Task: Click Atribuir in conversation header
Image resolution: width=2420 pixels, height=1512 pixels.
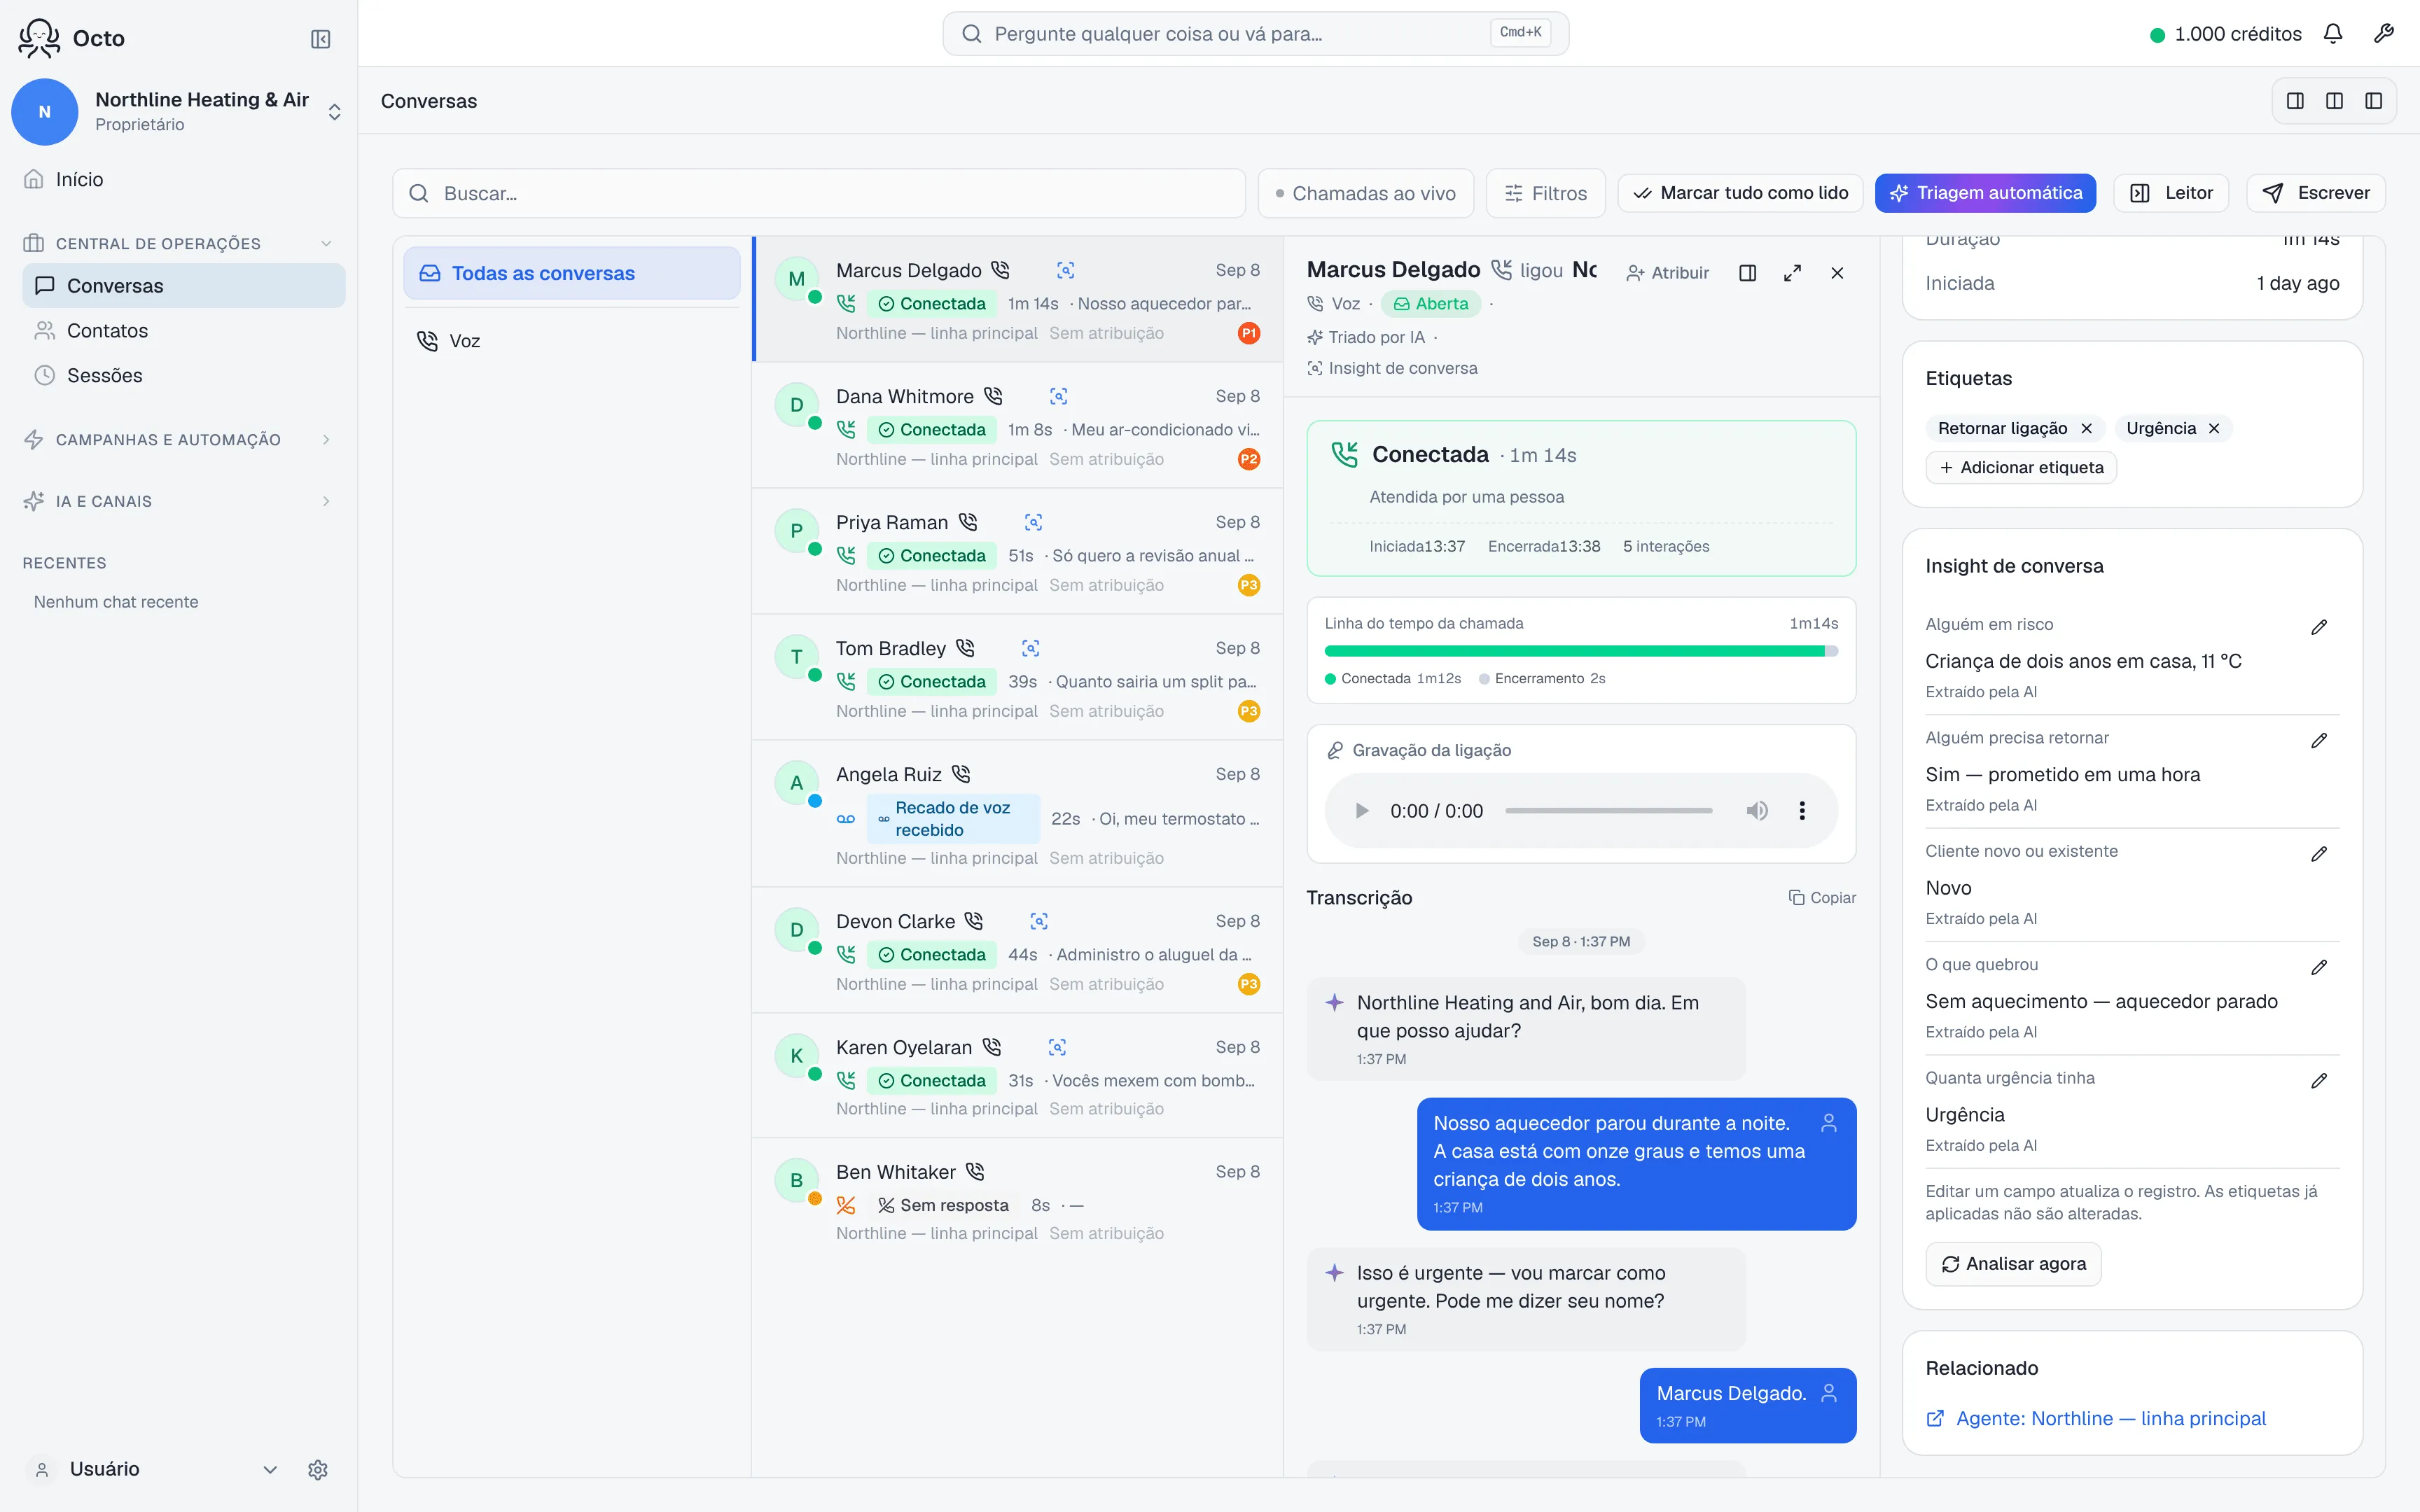Action: [x=1667, y=273]
